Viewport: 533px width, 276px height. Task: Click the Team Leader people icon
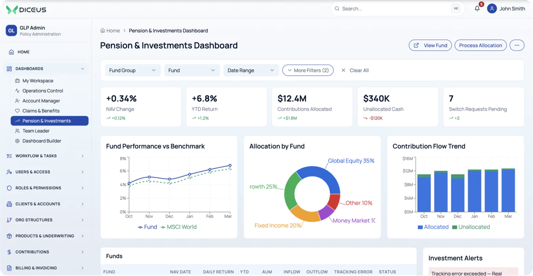click(x=17, y=131)
